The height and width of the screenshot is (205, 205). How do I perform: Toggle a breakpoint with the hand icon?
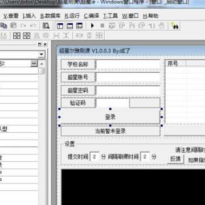(161, 26)
